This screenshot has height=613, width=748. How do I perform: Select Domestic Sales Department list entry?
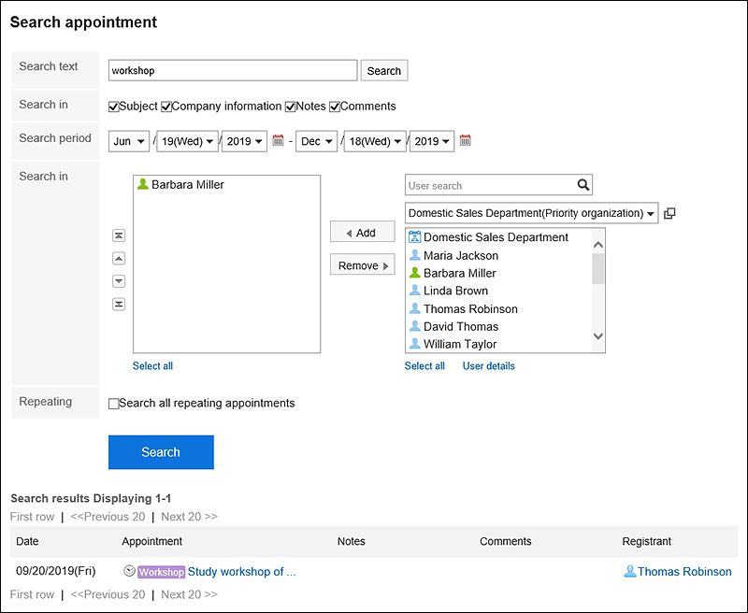click(x=495, y=237)
